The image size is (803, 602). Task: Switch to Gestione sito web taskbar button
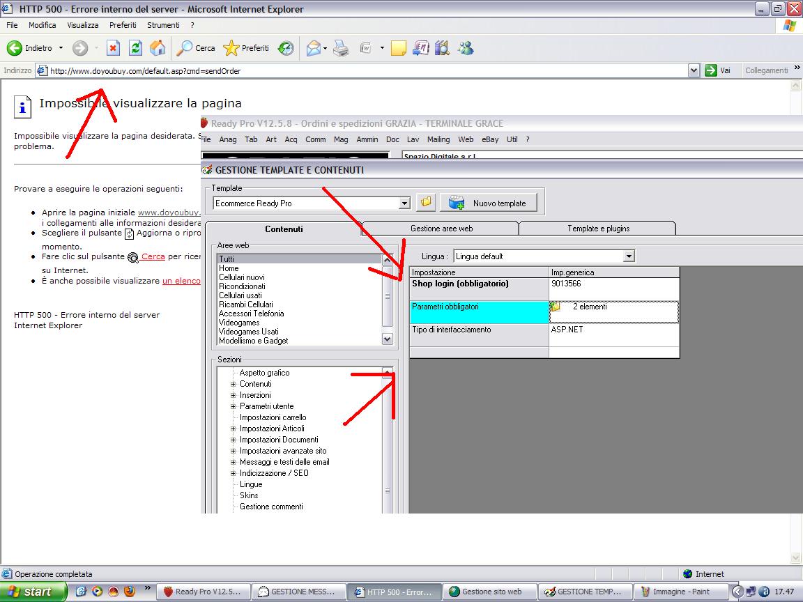pos(490,592)
